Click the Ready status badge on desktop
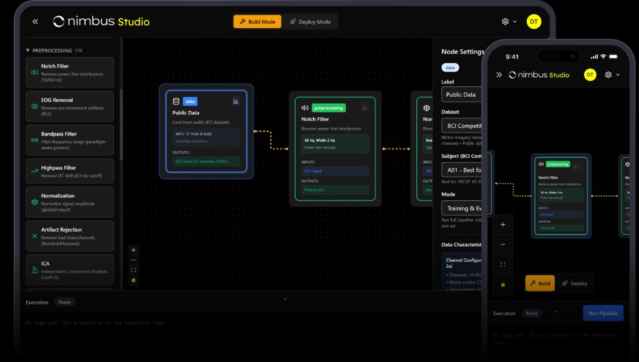 tap(65, 302)
